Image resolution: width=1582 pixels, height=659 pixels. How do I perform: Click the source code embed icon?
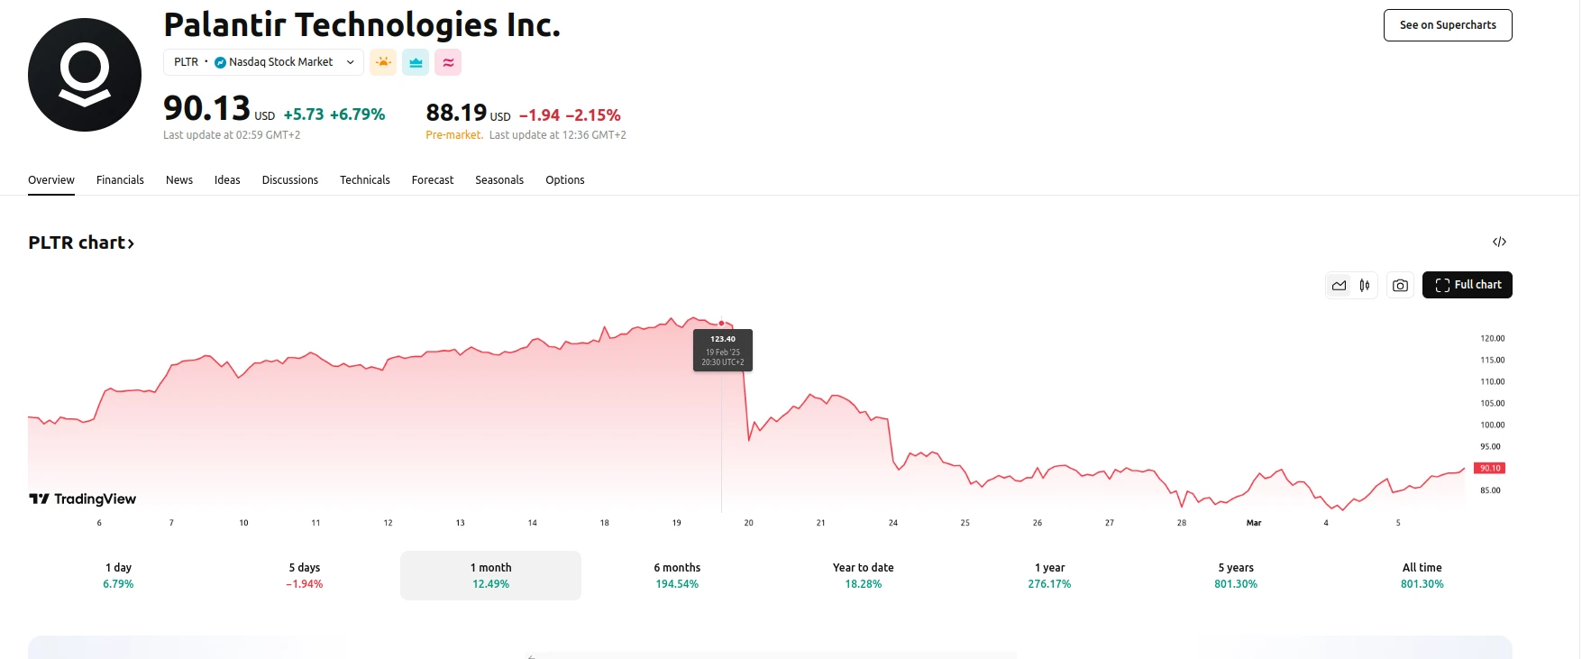pyautogui.click(x=1499, y=242)
